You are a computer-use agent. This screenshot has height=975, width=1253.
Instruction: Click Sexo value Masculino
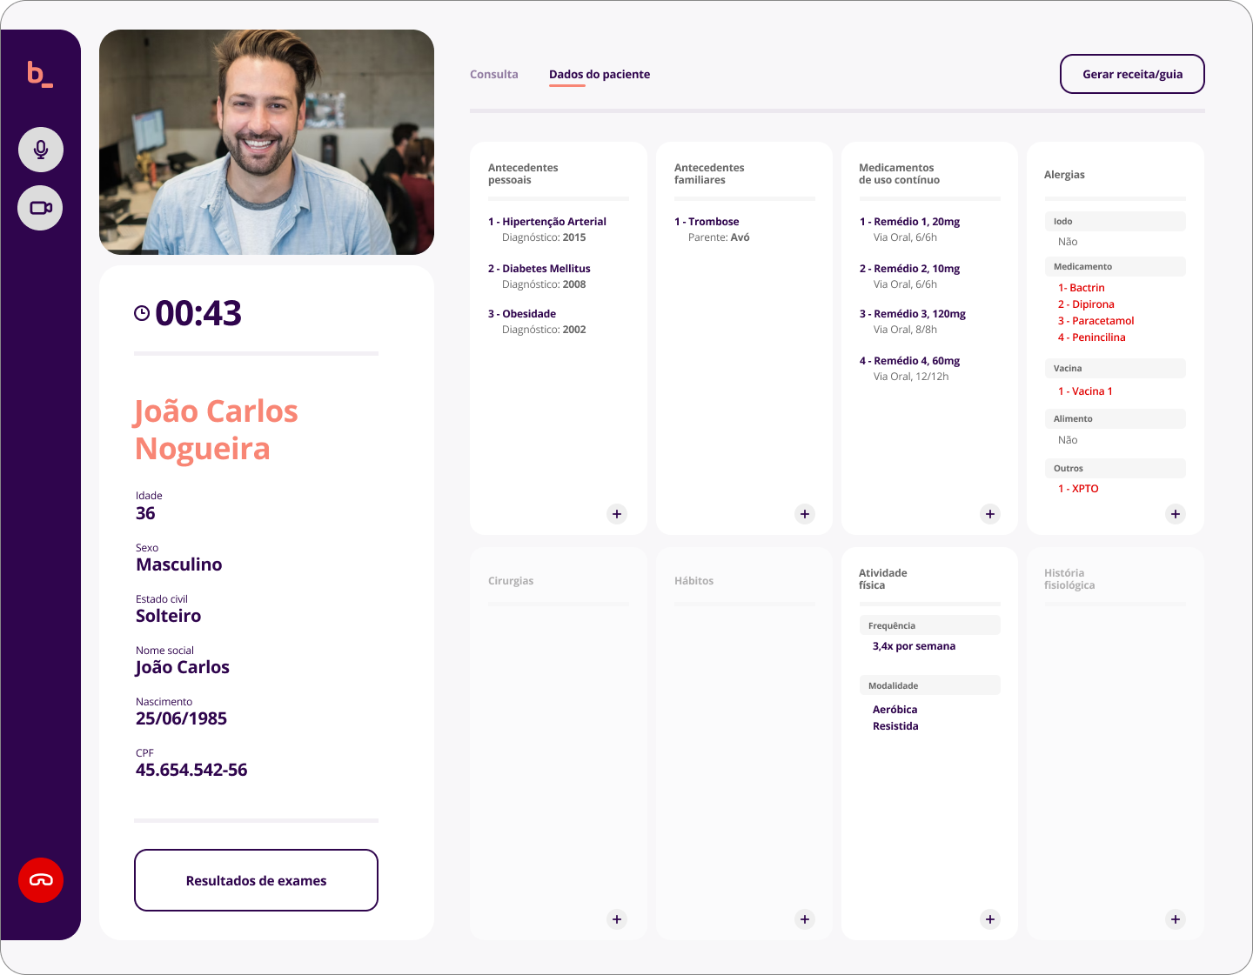[x=178, y=564]
